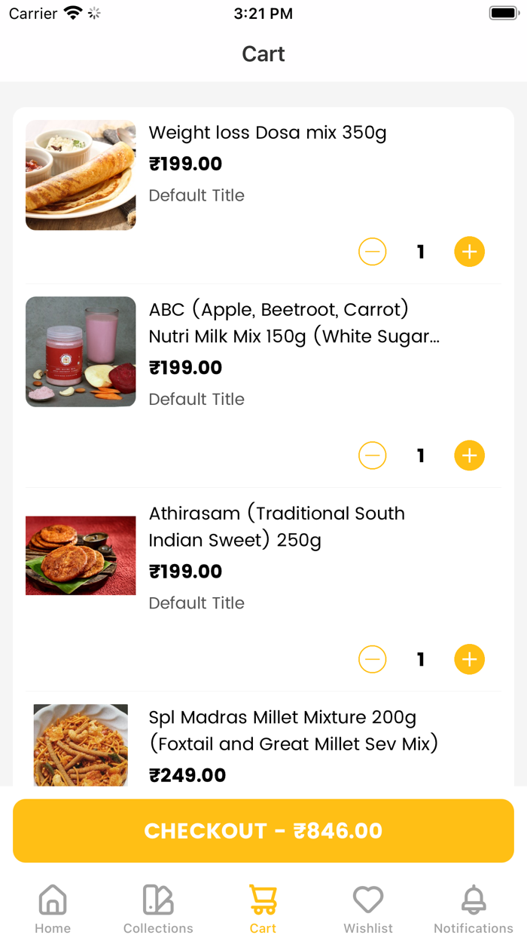This screenshot has height=938, width=527.
Task: View Spl Madras Millet Mixture image
Action: click(81, 745)
